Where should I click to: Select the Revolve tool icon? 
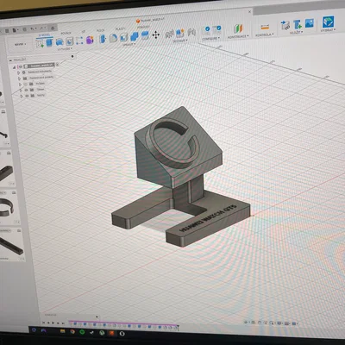point(60,42)
